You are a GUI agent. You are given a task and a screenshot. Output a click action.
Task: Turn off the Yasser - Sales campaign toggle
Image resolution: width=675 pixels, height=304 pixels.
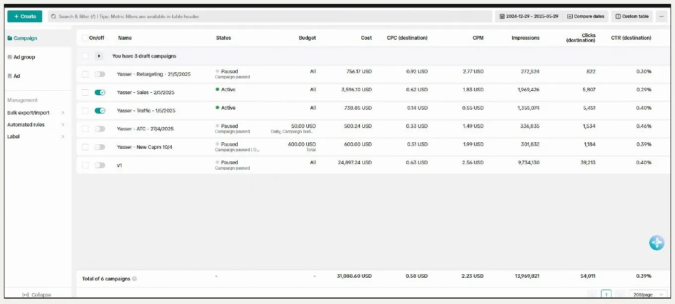pos(100,92)
